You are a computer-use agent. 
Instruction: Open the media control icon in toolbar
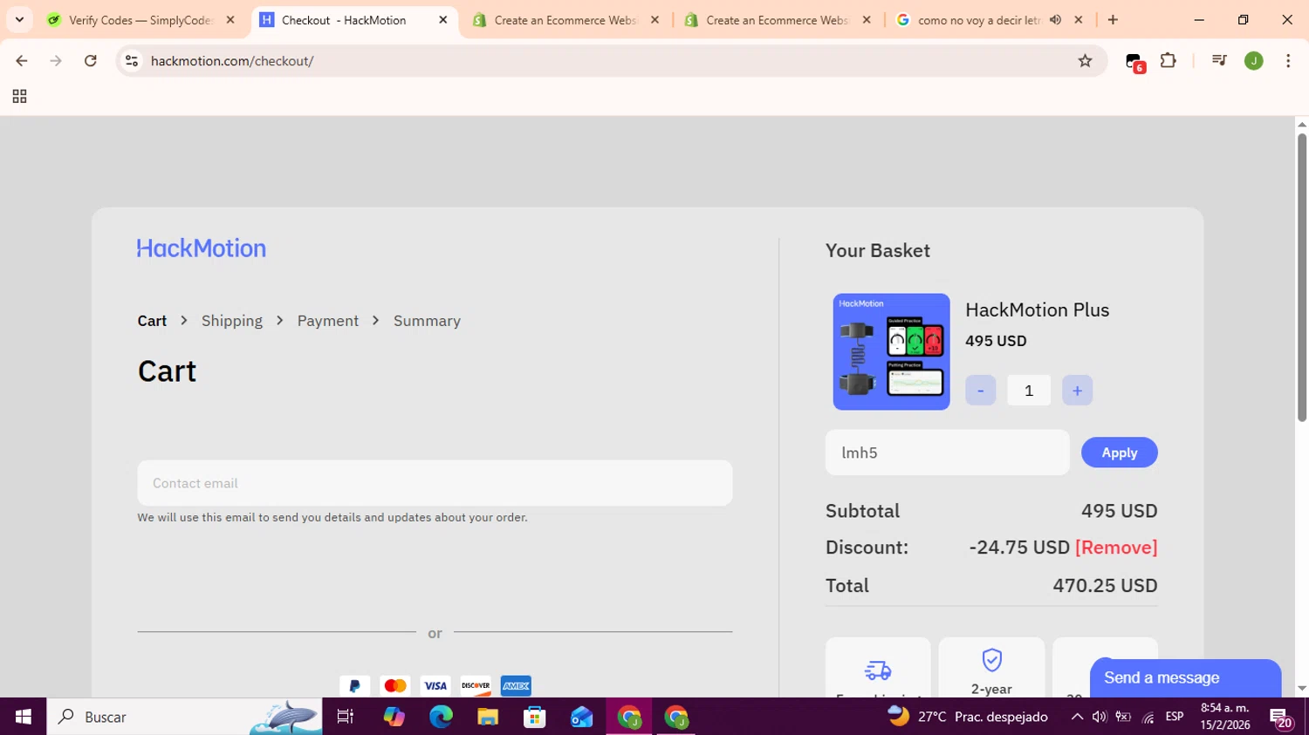(x=1219, y=61)
